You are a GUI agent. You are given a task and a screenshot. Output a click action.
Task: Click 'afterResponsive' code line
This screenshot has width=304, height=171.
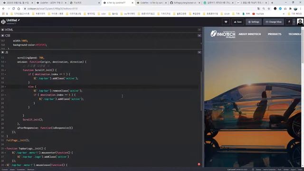click(45, 128)
